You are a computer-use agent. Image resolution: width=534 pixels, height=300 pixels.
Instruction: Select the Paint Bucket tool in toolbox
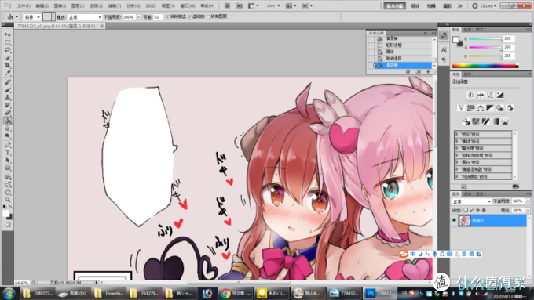coord(8,121)
